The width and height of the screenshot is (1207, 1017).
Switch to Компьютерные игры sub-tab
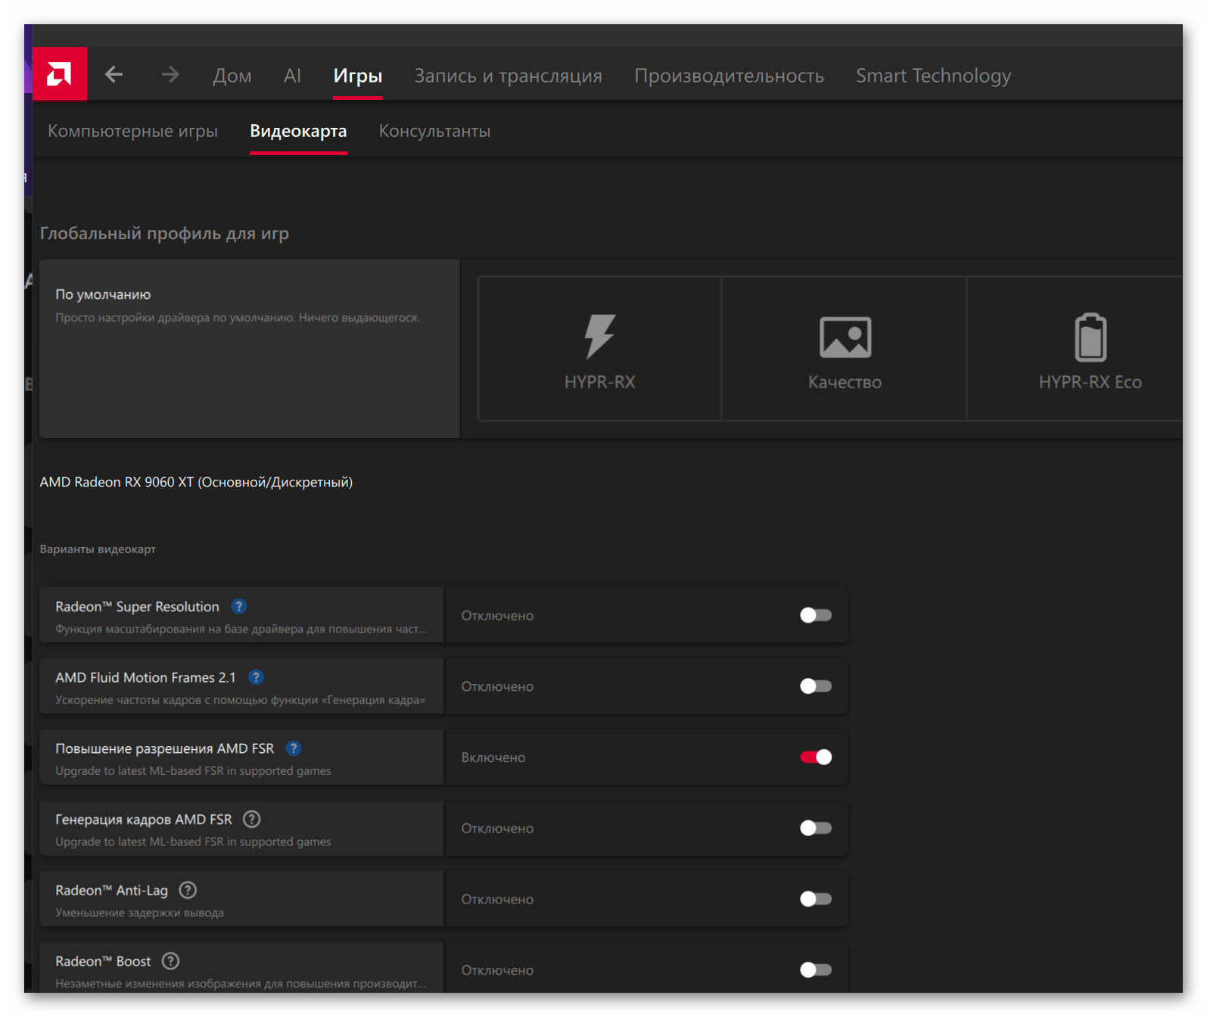coord(132,131)
